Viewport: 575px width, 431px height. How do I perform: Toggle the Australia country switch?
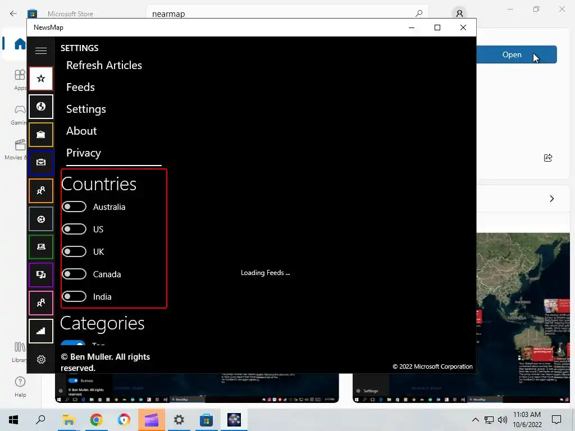(x=74, y=207)
